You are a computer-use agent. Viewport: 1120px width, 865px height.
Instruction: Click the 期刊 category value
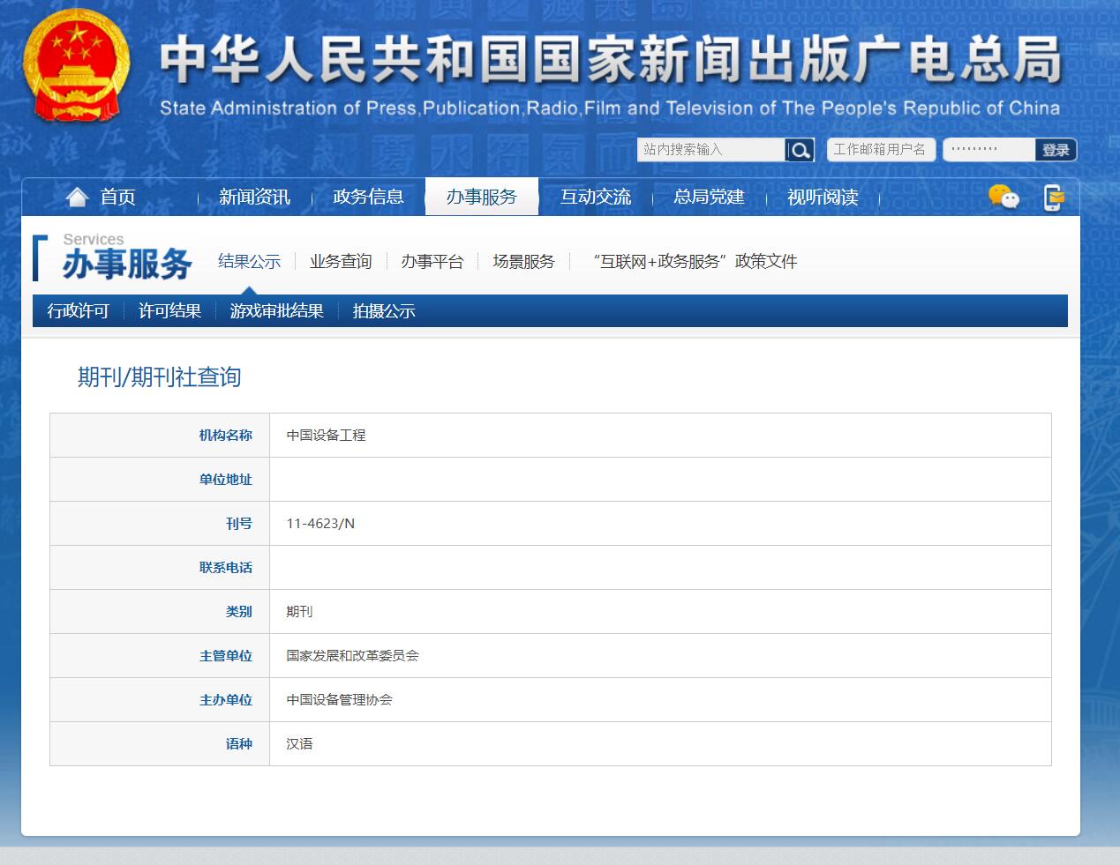coord(299,612)
